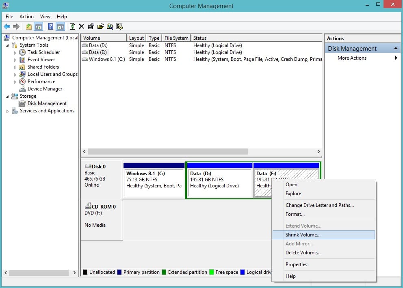Click the blue Back arrow in toolbar
This screenshot has width=403, height=288.
pyautogui.click(x=7, y=26)
